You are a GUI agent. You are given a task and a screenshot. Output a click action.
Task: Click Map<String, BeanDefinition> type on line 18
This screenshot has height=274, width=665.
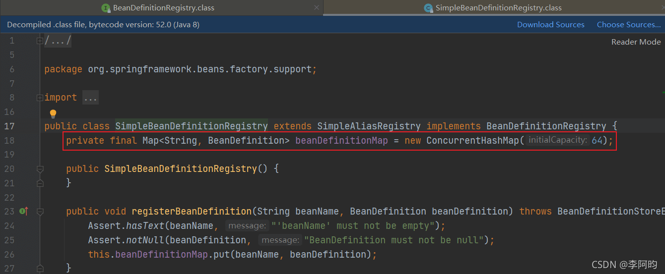point(216,140)
